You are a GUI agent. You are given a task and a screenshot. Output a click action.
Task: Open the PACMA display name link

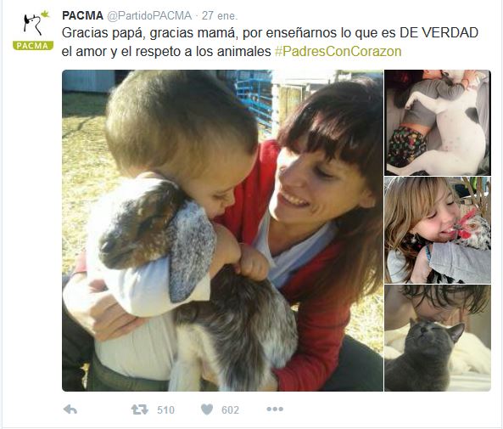82,15
